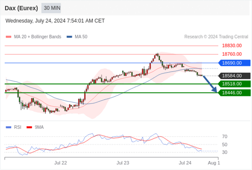Click the RSI legend label

[18, 127]
